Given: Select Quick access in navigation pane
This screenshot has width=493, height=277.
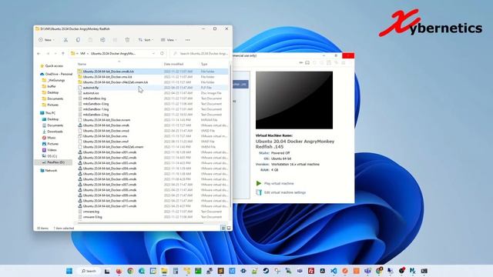Looking at the screenshot, I should coord(54,66).
